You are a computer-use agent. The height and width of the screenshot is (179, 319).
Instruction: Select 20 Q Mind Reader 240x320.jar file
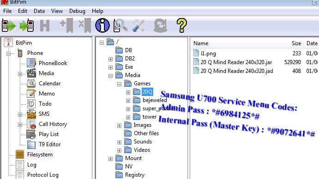[236, 62]
